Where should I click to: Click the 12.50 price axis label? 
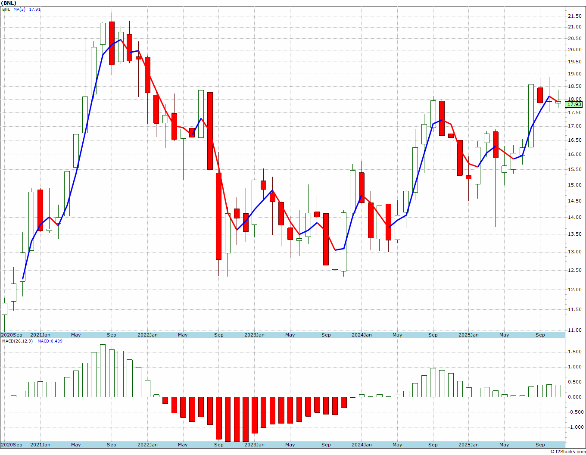[574, 270]
